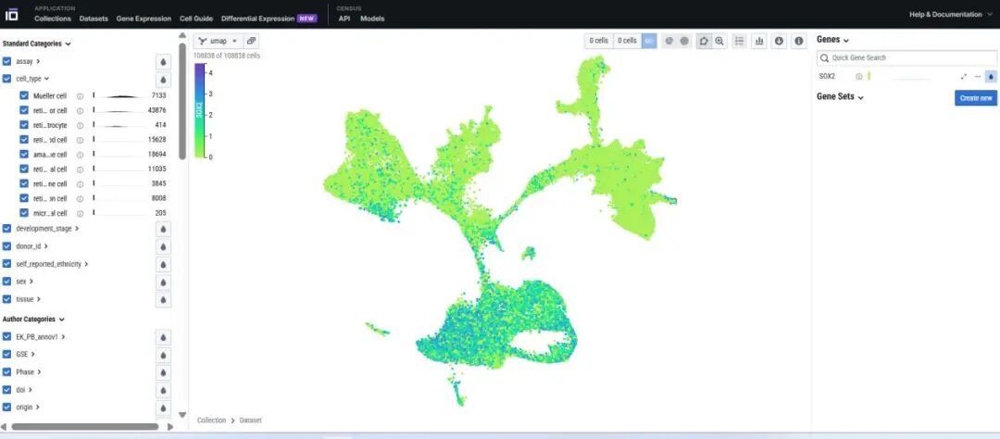Viewport: 1000px width, 439px height.
Task: Open the dataset info icon
Action: pos(798,41)
